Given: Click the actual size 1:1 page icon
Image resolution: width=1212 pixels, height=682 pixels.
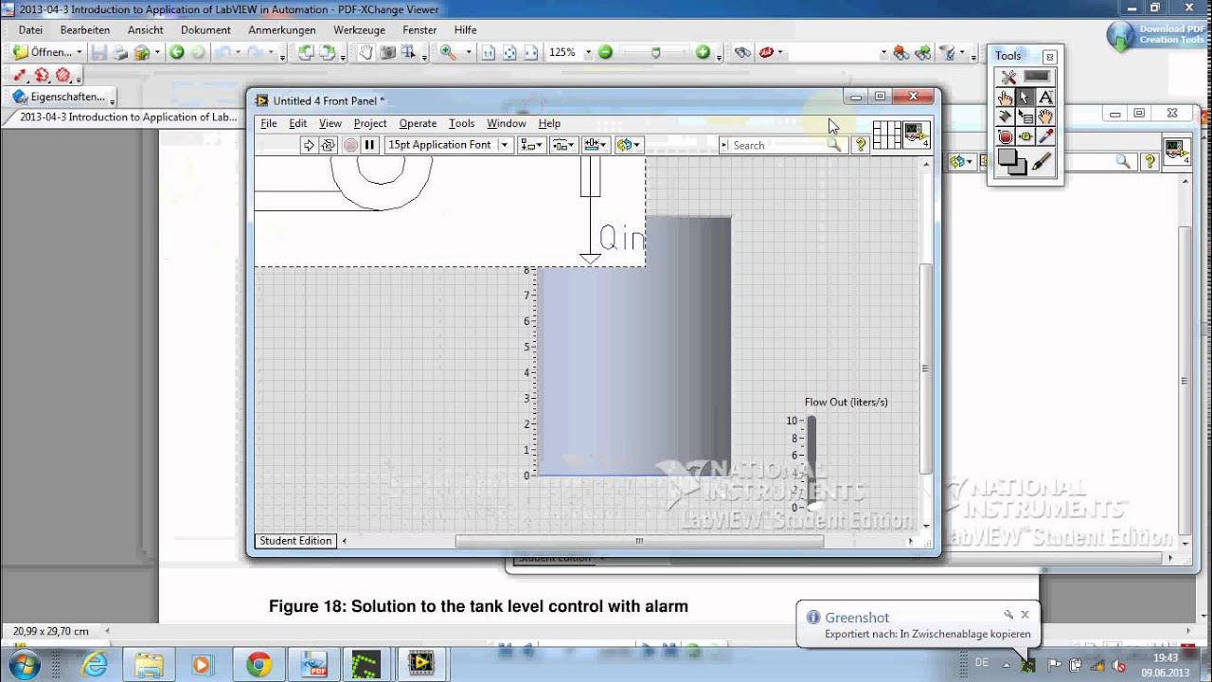Looking at the screenshot, I should point(489,53).
